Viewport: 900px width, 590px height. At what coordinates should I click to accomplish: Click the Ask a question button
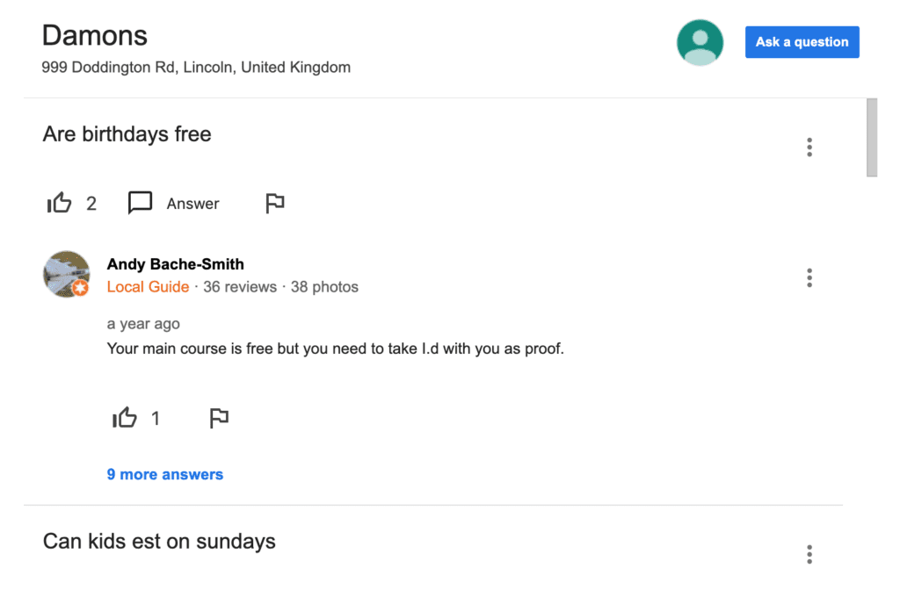(802, 42)
